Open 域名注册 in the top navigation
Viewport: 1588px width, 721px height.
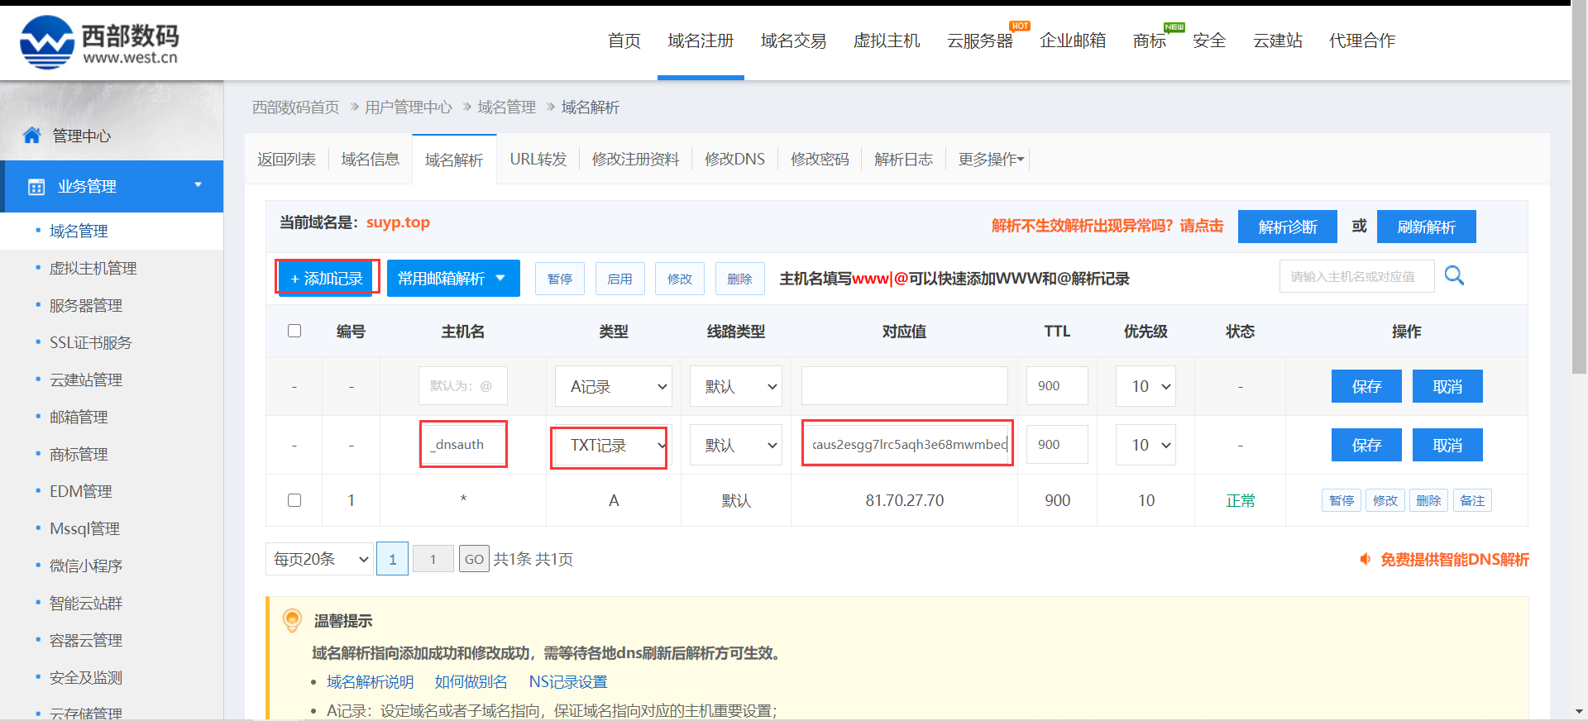pos(701,41)
